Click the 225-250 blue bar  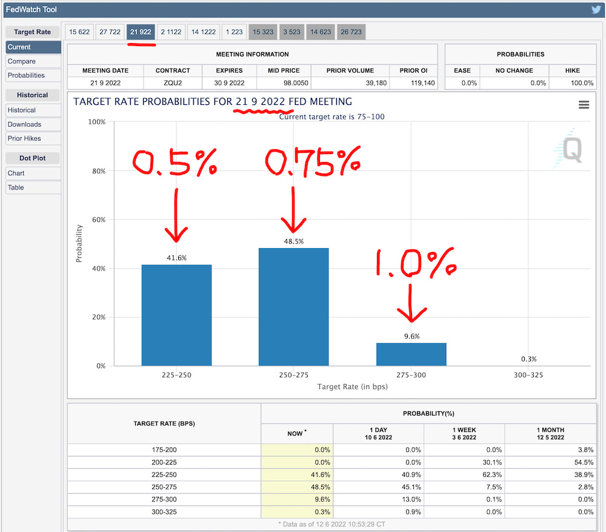click(x=176, y=315)
